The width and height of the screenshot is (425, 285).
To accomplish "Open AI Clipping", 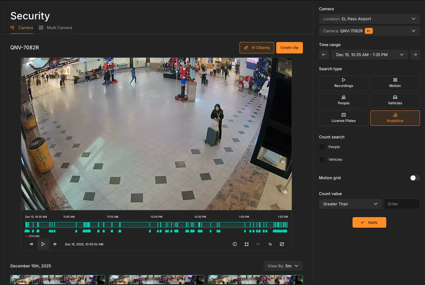I will click(257, 47).
